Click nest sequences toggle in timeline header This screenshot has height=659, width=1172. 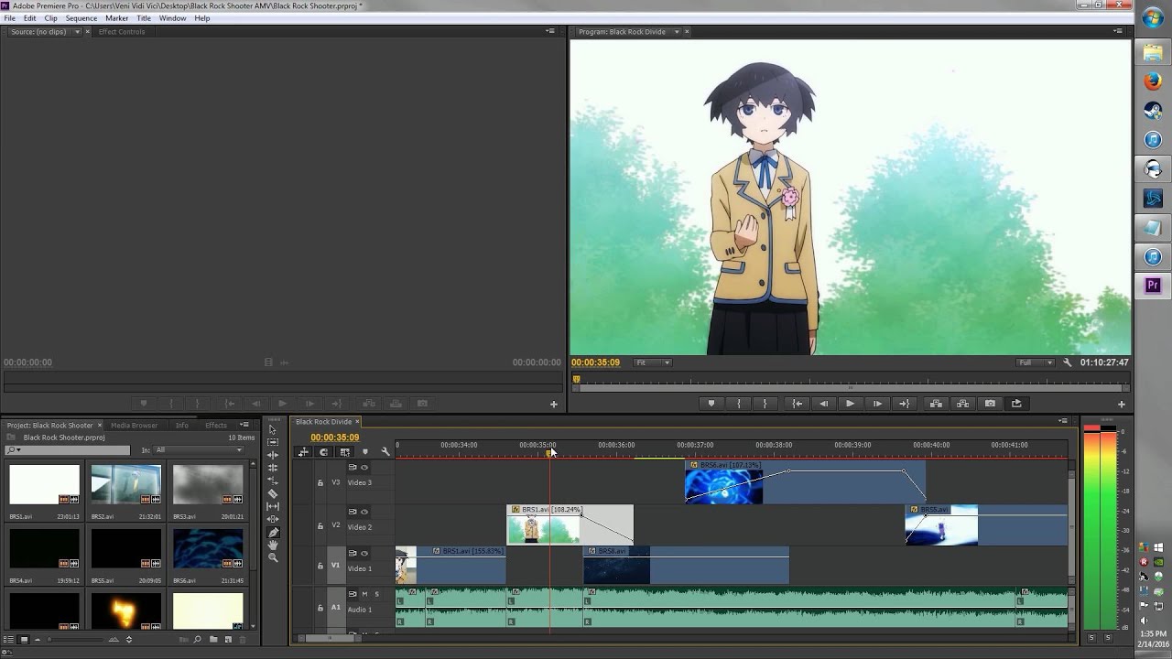[303, 451]
